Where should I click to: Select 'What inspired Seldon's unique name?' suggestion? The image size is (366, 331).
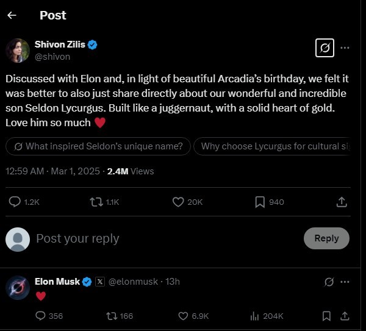click(98, 146)
